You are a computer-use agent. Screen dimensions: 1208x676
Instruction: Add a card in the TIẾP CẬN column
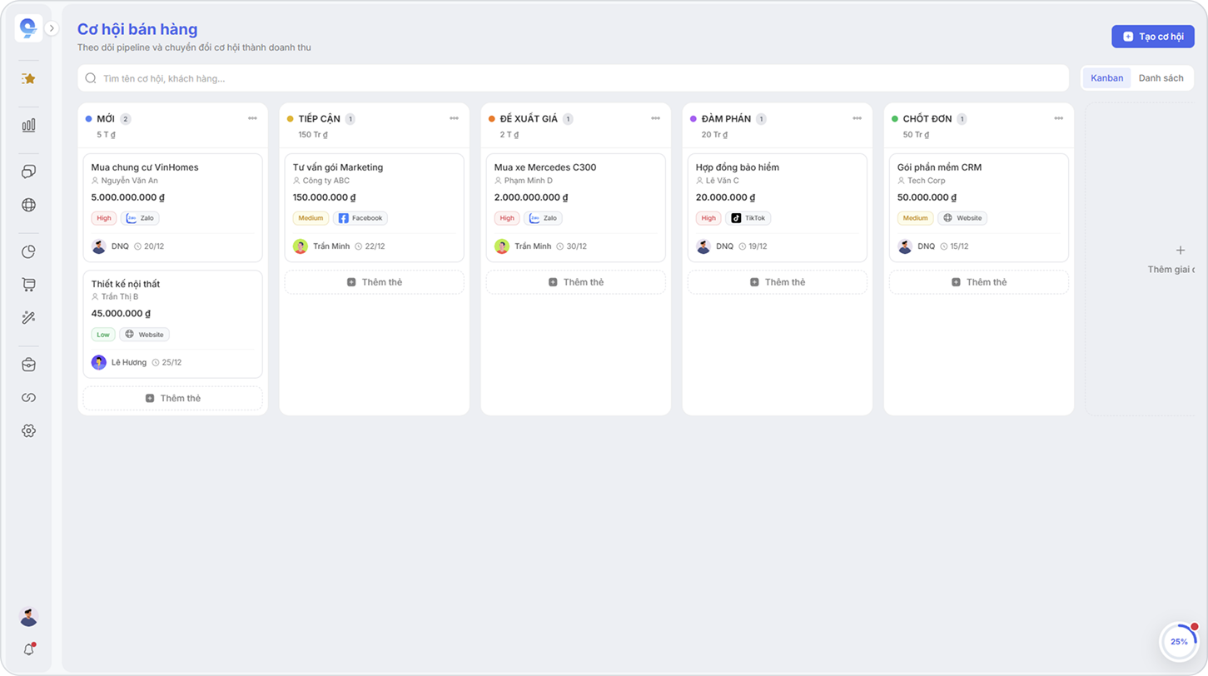coord(374,282)
